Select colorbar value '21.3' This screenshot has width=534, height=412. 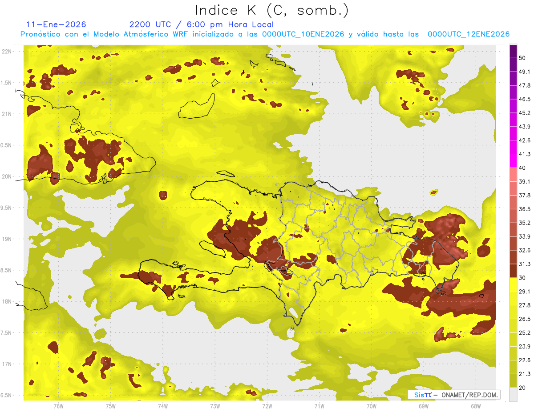pos(525,374)
